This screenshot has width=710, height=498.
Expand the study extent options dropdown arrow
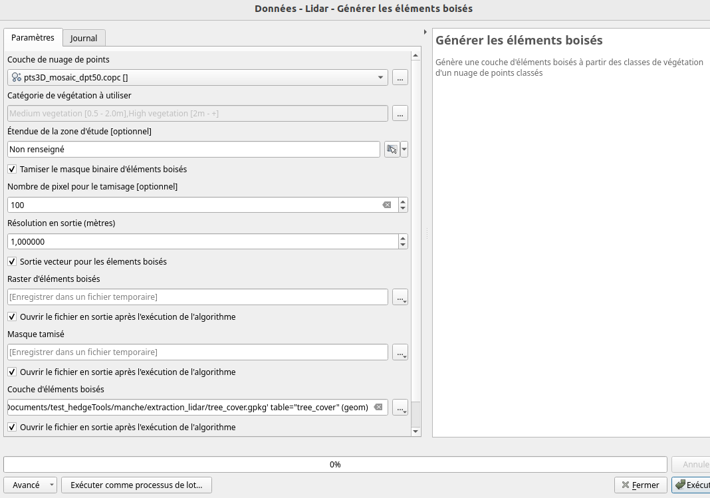pyautogui.click(x=404, y=150)
